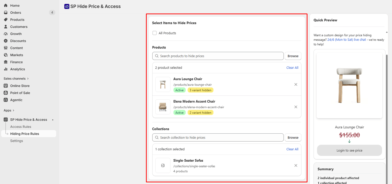Open the Analytics bar chart icon
Screen dimensions: 392x184
click(6, 69)
